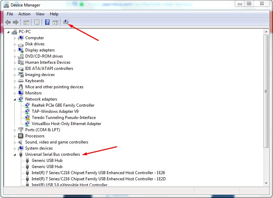Click the Computer category icon
273x198 pixels.
coord(21,38)
